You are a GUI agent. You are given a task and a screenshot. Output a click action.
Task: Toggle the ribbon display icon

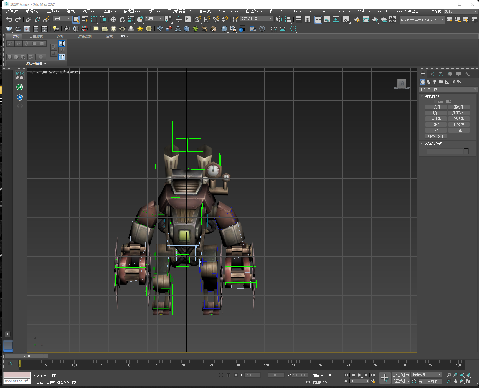318,19
